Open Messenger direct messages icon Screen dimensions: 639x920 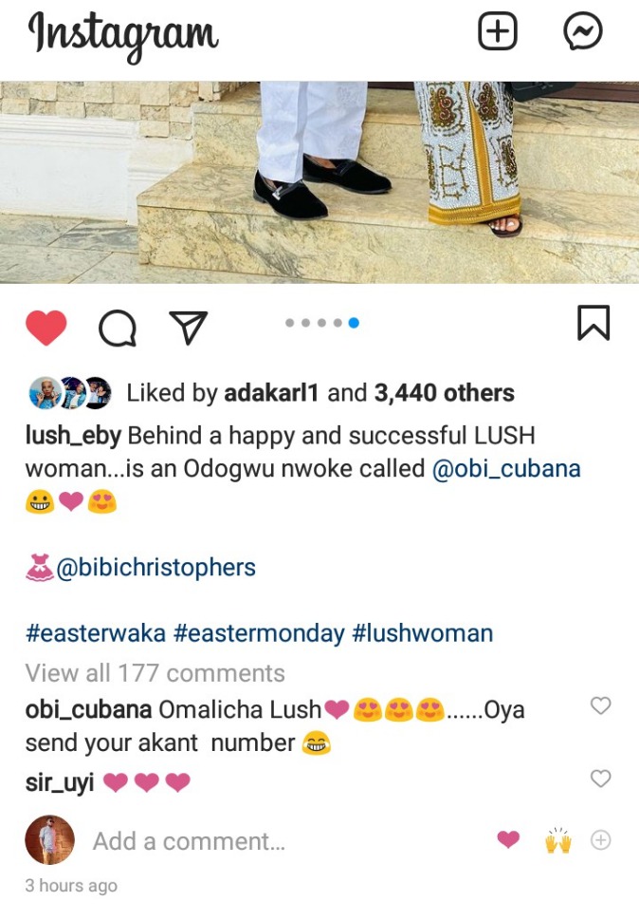click(x=582, y=31)
